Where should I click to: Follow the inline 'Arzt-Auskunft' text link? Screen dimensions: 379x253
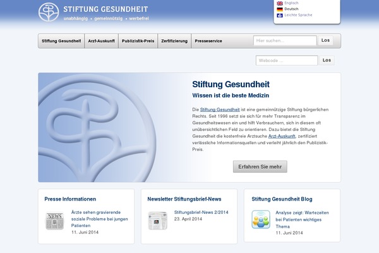pos(282,136)
